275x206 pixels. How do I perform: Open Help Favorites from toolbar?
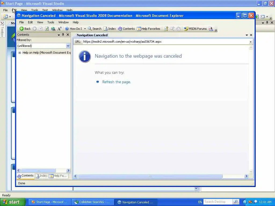[x=149, y=29]
